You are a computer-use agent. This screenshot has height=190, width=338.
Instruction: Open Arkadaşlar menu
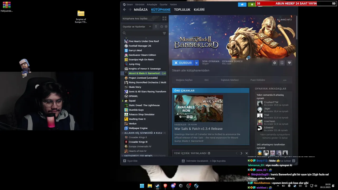click(x=152, y=4)
